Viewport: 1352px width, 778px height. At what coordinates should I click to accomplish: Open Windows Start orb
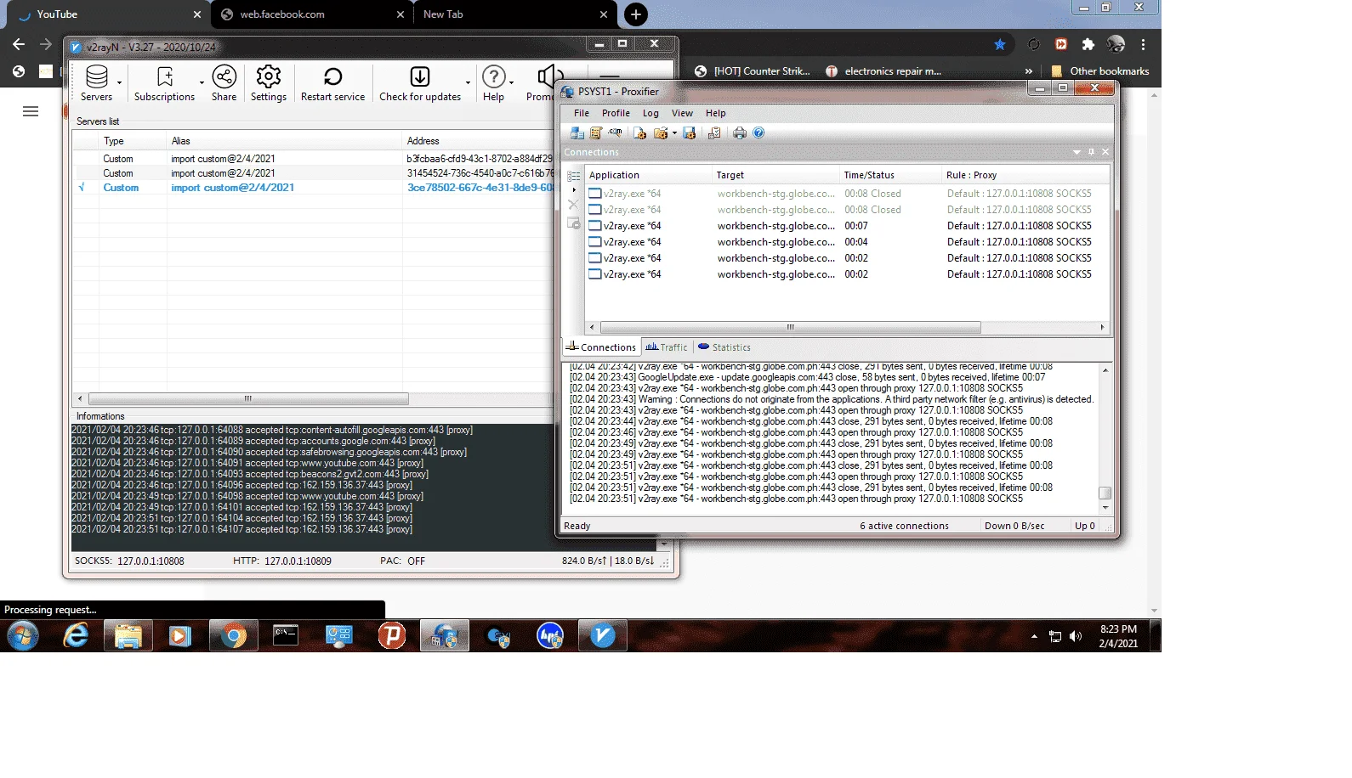pos(23,635)
